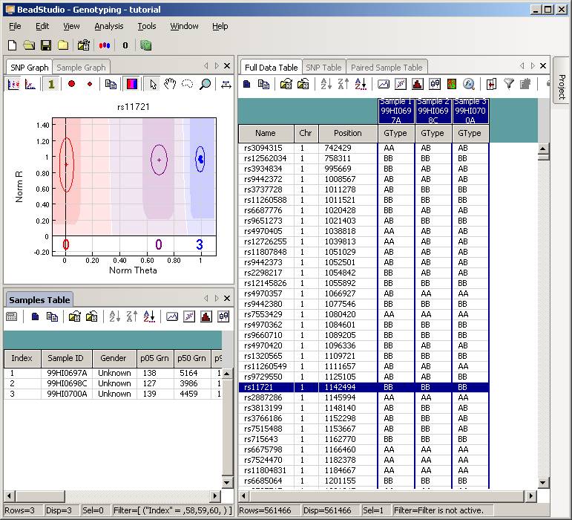The width and height of the screenshot is (572, 520).
Task: Click the cluster all SNPs colored dots icon
Action: (105, 45)
